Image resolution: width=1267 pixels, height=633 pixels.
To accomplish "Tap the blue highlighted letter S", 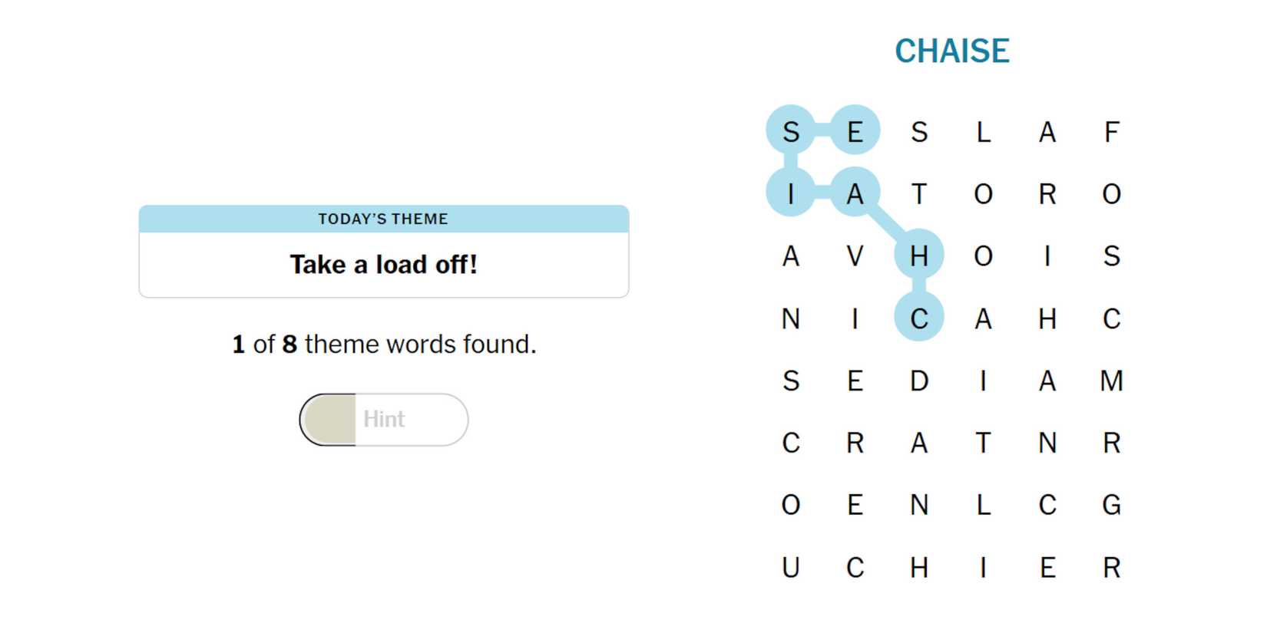I will 791,132.
